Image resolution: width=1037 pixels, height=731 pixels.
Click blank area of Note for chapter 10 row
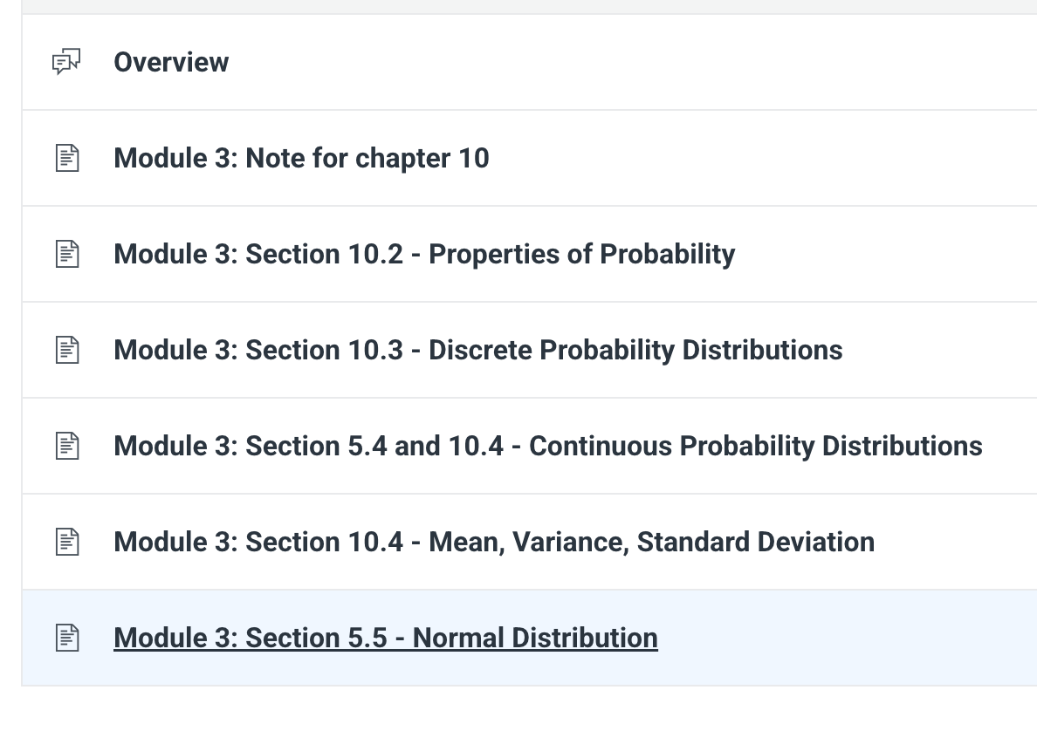tap(760, 158)
